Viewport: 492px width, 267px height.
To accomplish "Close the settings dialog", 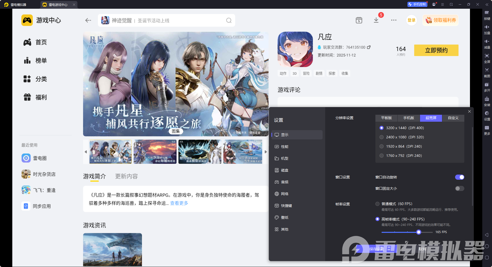I will click(x=469, y=111).
